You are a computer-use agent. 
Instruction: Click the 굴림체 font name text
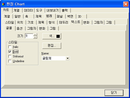(x=47, y=58)
